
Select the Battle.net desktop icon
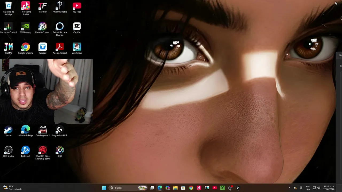pyautogui.click(x=26, y=151)
